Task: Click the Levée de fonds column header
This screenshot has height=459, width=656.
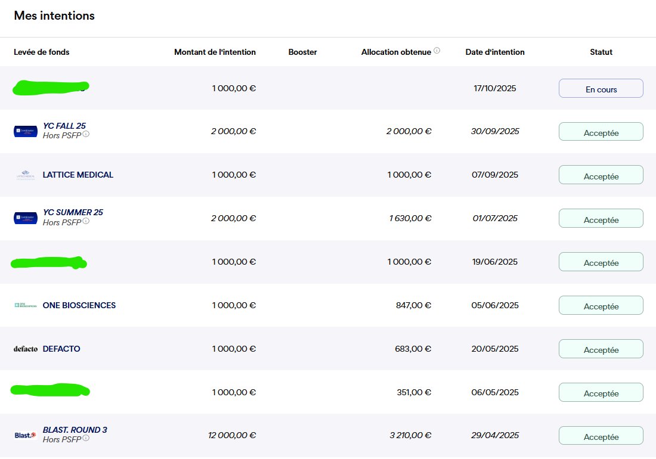Action: tap(42, 52)
